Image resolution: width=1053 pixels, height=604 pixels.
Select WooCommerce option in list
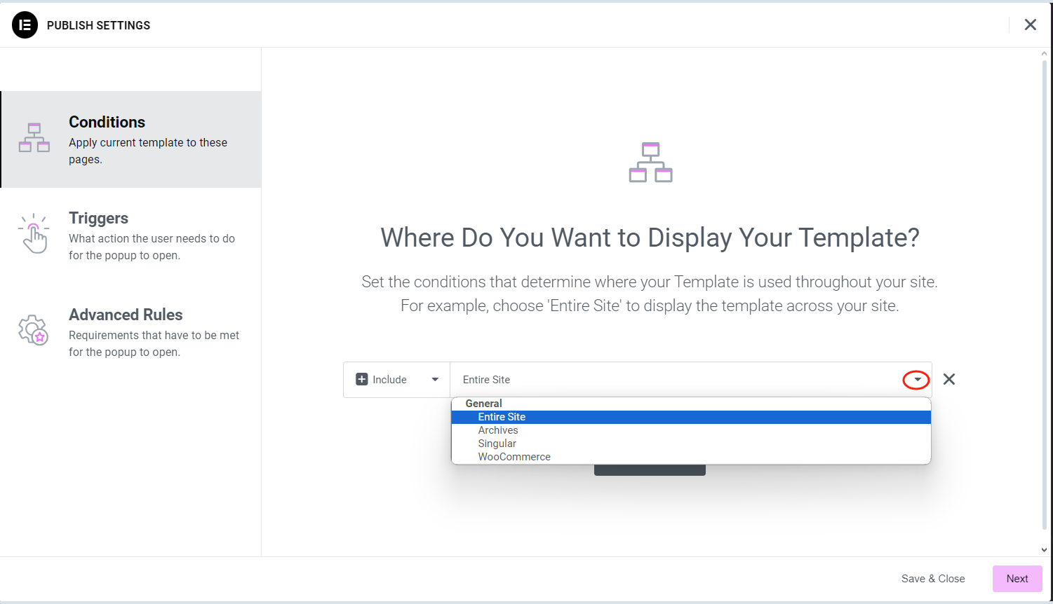pos(691,457)
